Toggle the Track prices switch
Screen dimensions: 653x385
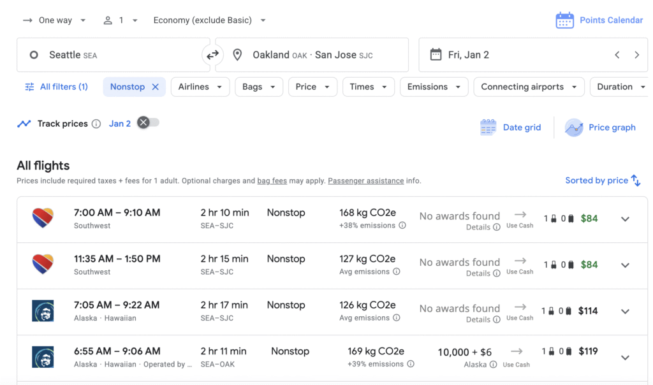[148, 123]
